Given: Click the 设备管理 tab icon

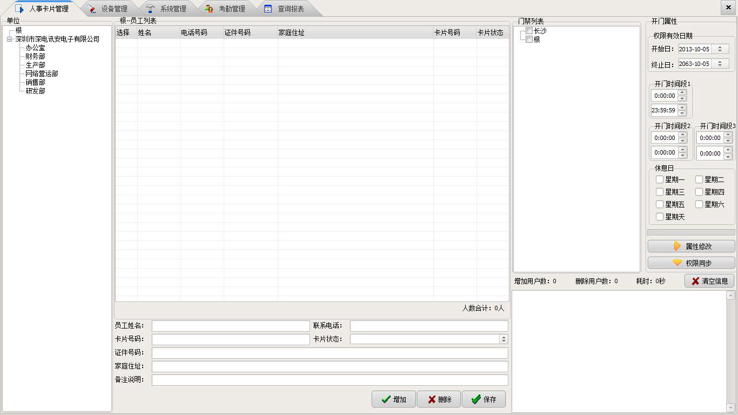Looking at the screenshot, I should [92, 9].
